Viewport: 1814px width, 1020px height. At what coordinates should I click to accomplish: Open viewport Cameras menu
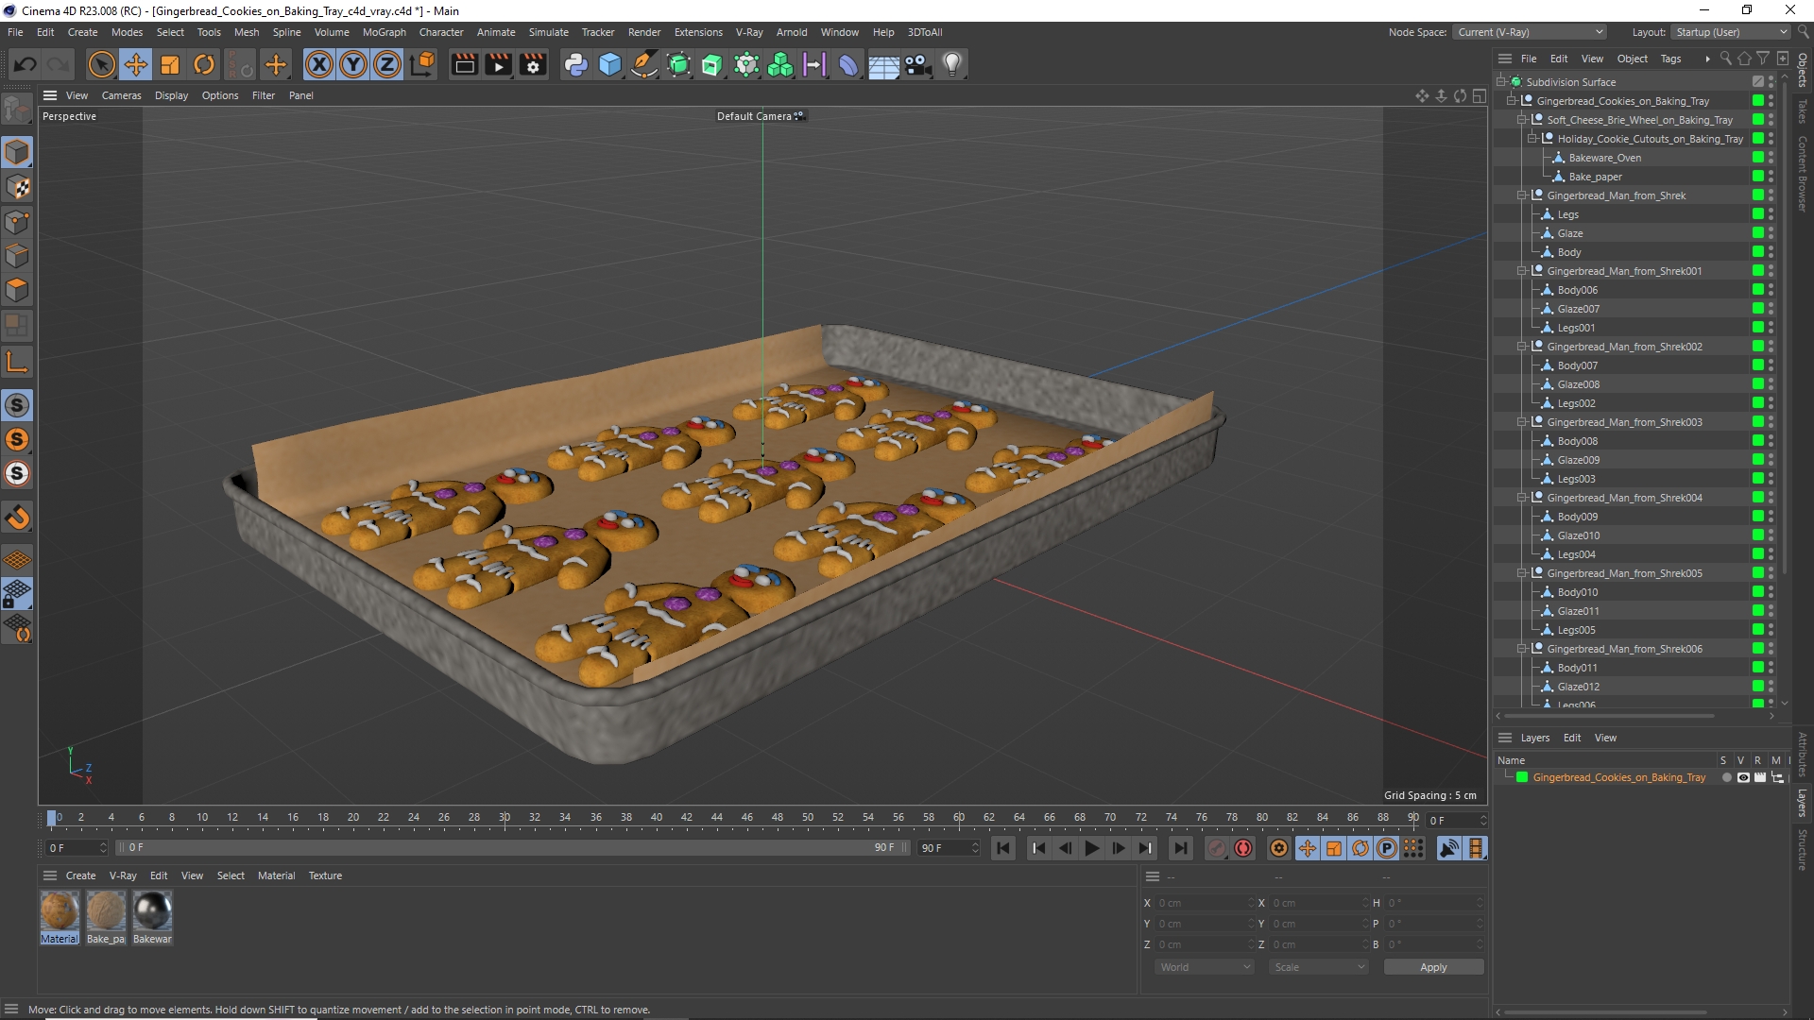coord(121,95)
